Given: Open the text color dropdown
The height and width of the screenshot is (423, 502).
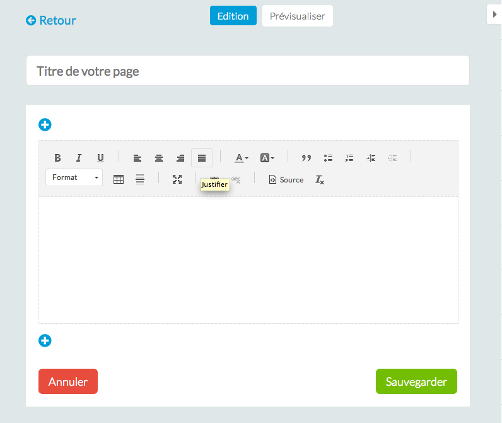Looking at the screenshot, I should (x=242, y=158).
